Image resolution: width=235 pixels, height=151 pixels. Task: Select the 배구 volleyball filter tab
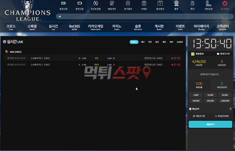click(164, 42)
